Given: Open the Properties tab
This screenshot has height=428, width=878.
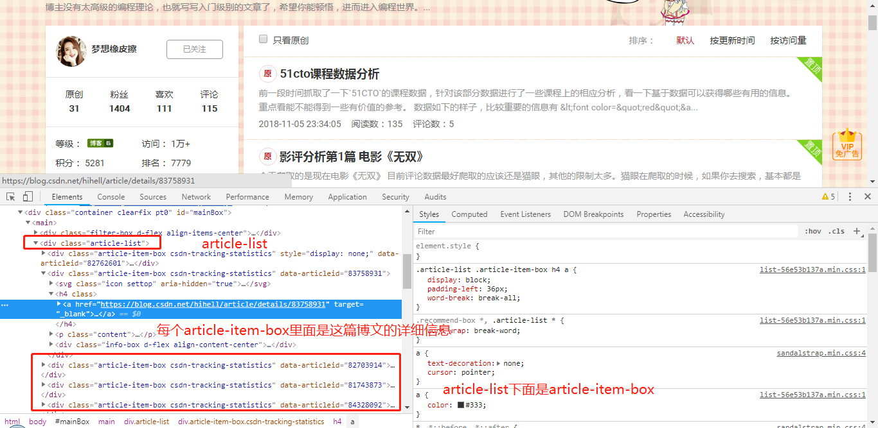Looking at the screenshot, I should [654, 214].
